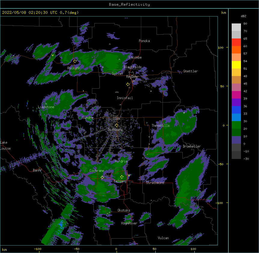Click the RockyMH city label
The width and height of the screenshot is (259, 253).
[x=74, y=68]
